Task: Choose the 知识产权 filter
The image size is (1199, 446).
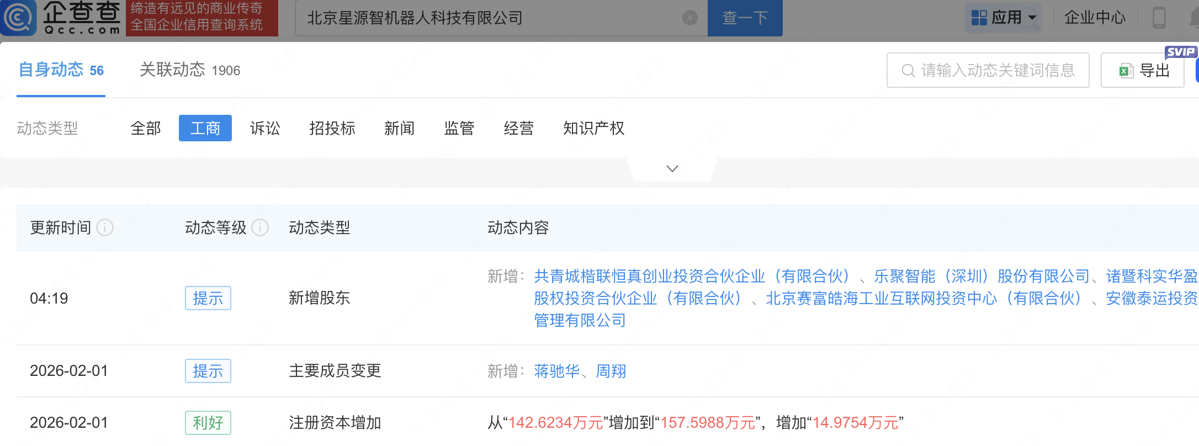Action: click(x=593, y=128)
